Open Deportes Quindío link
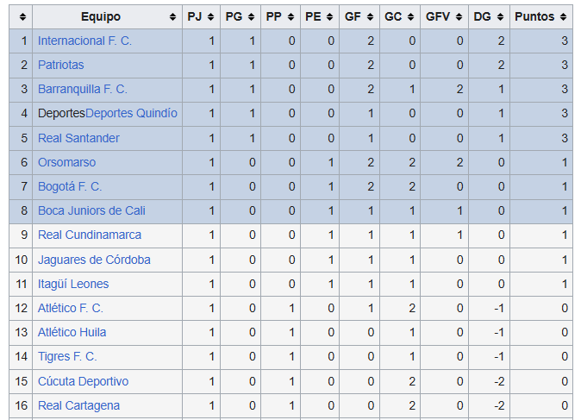 (x=132, y=114)
